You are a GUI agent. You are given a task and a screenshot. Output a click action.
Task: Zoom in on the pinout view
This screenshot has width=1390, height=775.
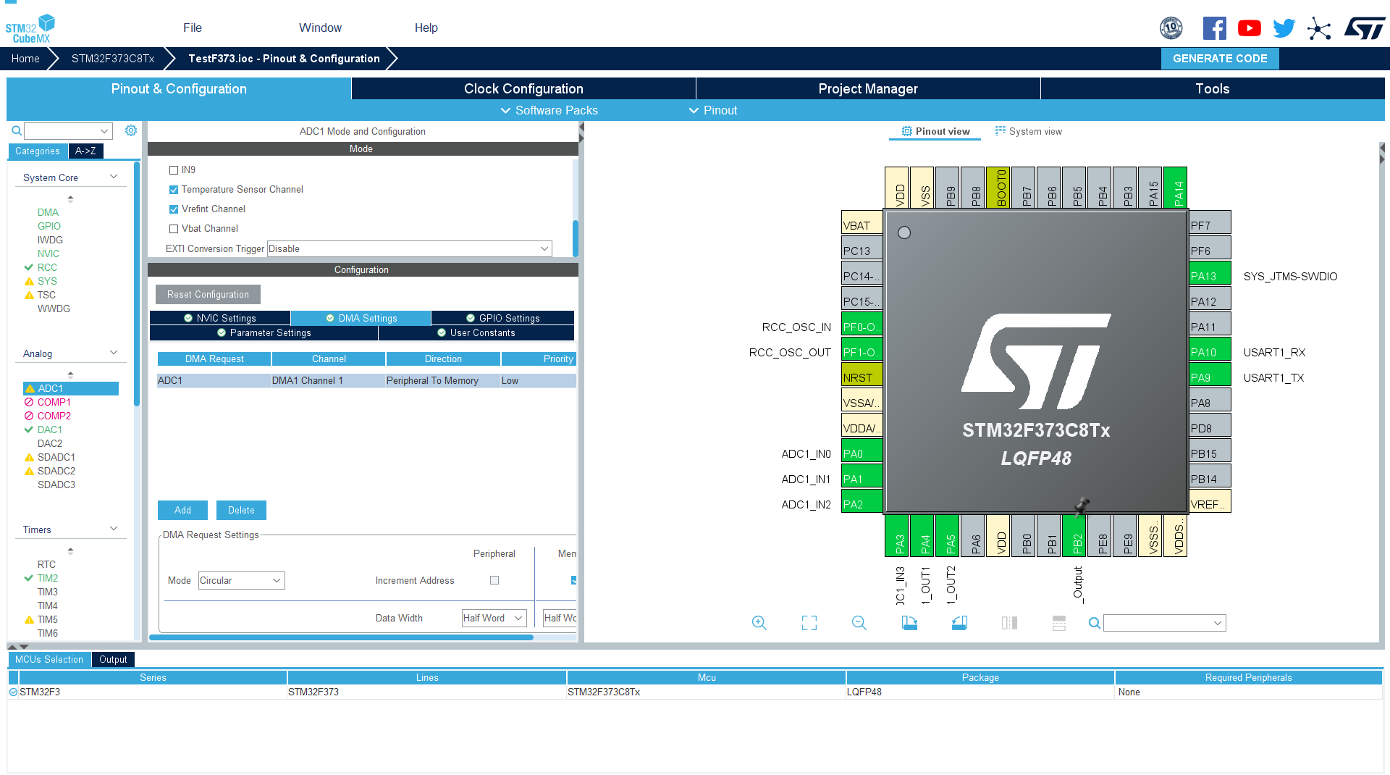coord(759,622)
